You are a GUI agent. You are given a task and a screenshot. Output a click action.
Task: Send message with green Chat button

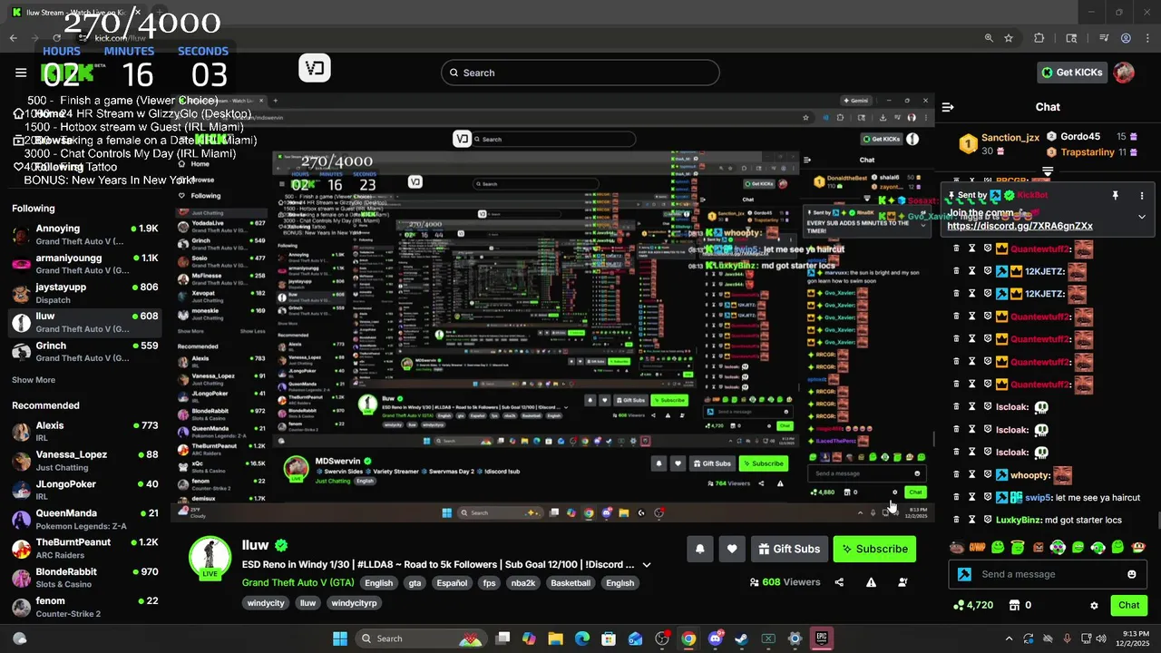1129,605
